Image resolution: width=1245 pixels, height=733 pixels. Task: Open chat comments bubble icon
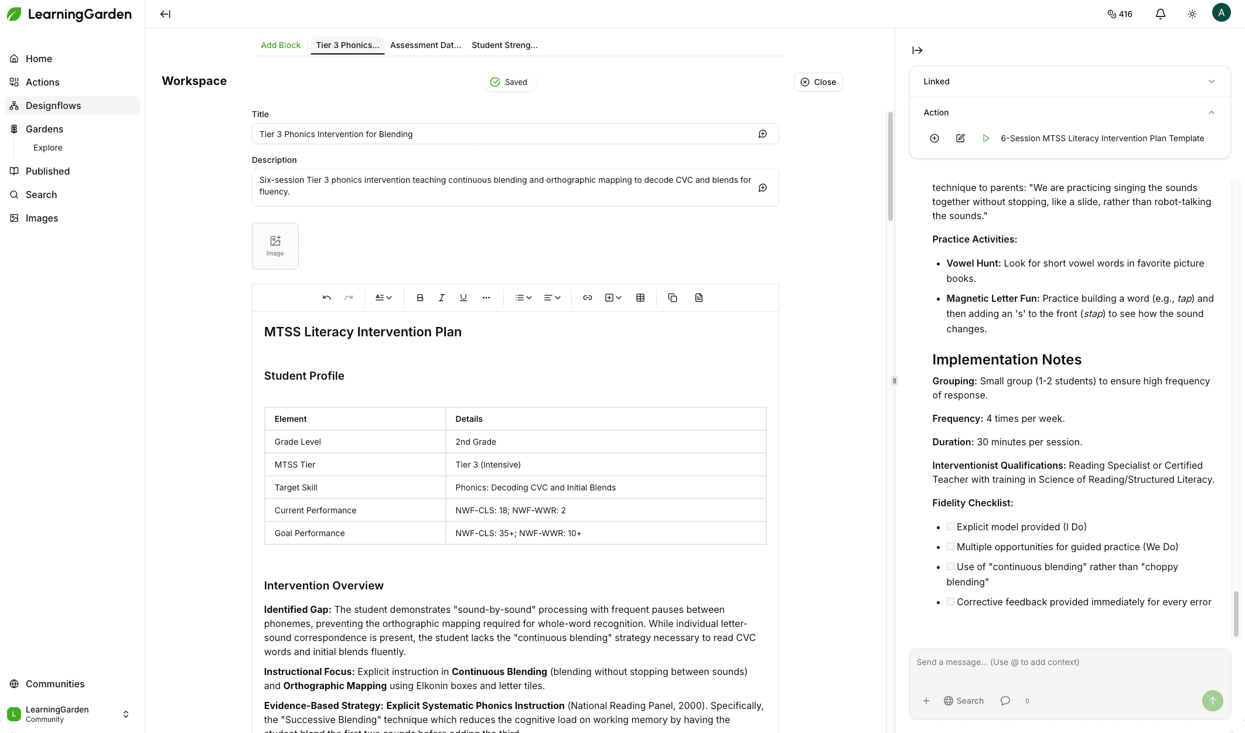click(1005, 701)
